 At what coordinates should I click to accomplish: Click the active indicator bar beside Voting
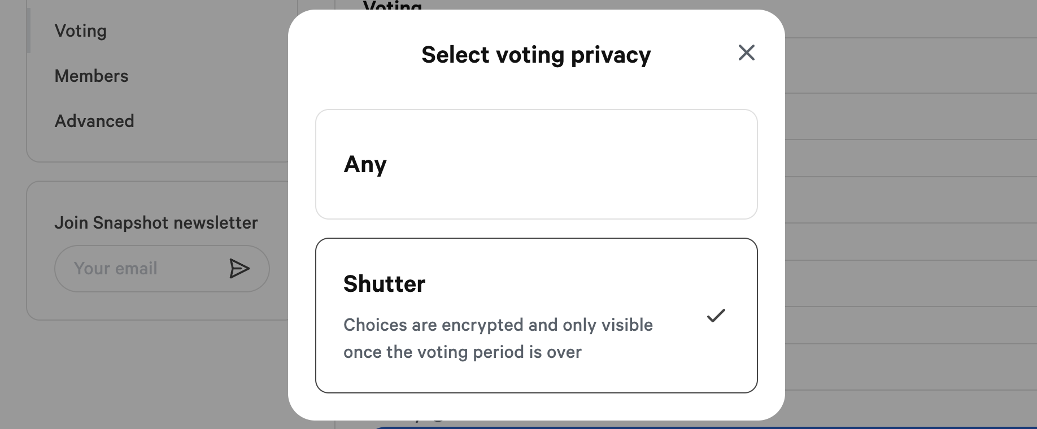click(28, 31)
